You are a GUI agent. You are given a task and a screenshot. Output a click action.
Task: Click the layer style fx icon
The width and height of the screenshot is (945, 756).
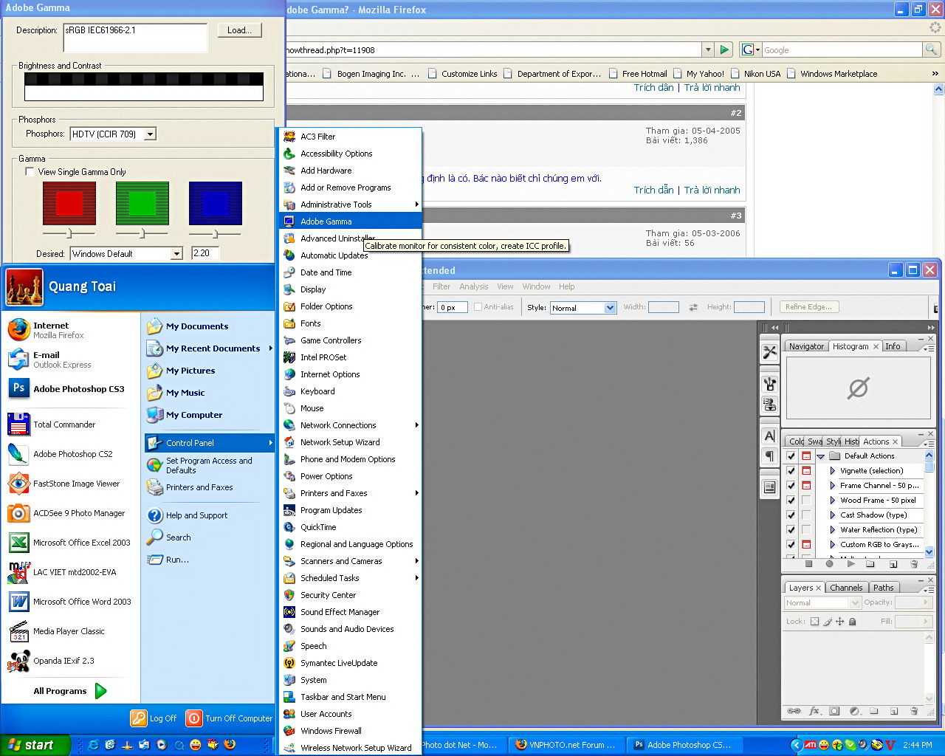[x=814, y=711]
